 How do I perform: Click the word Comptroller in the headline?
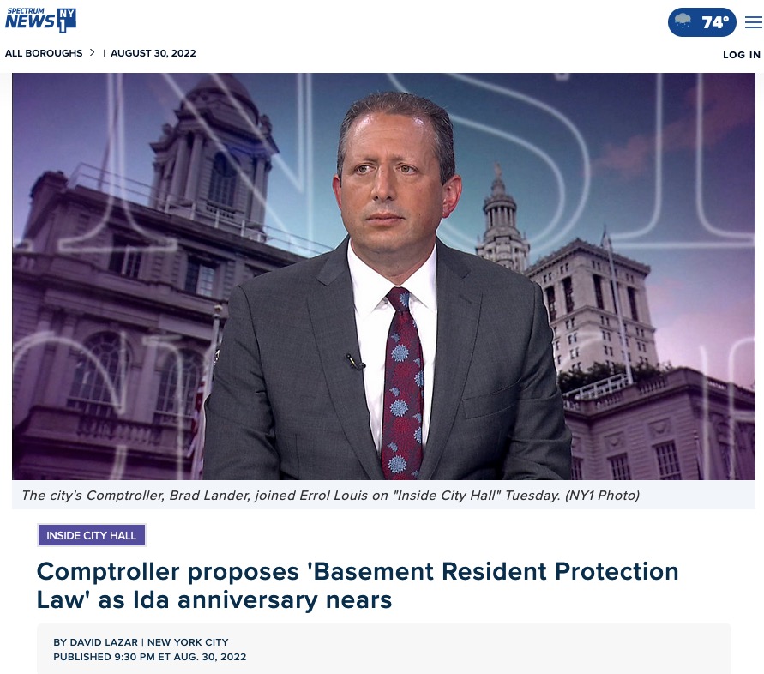pyautogui.click(x=108, y=572)
